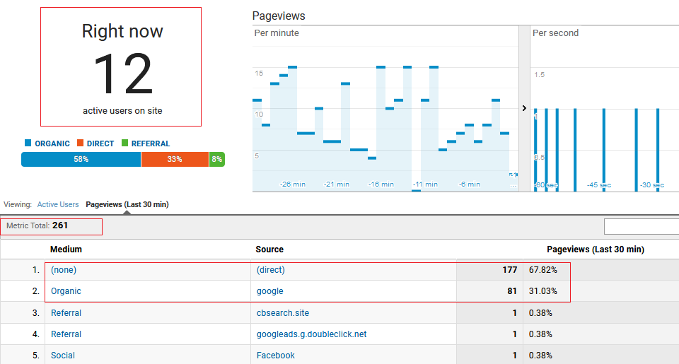Focus the table search input field
This screenshot has width=679, height=364.
641,226
